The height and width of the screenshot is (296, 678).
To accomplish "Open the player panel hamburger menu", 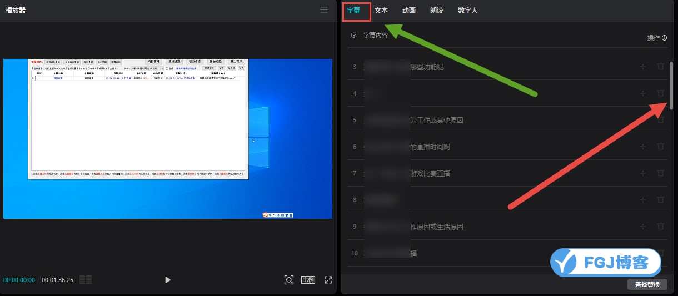I will point(324,10).
